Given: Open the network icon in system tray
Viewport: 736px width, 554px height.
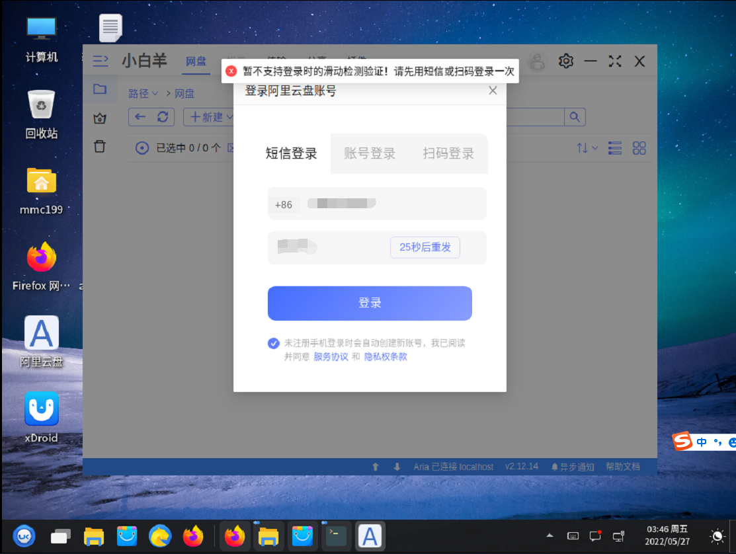Looking at the screenshot, I should (619, 536).
